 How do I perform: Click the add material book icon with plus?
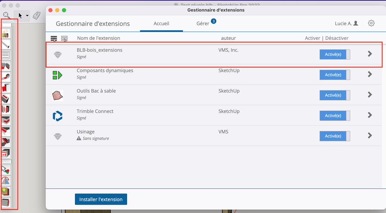click(x=6, y=192)
